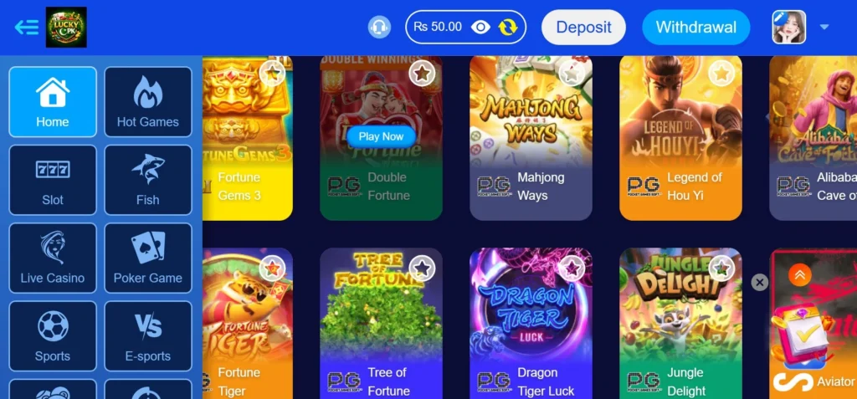Screen dimensions: 857x399
Task: Favorite Tree of Fortune with star
Action: 422,268
